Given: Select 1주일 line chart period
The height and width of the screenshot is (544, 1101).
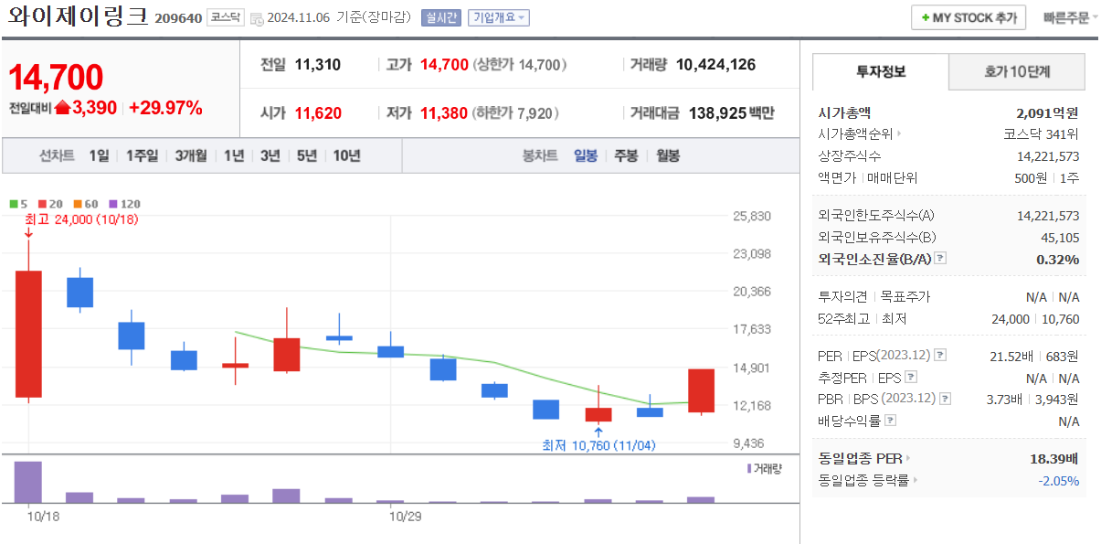Looking at the screenshot, I should tap(142, 155).
